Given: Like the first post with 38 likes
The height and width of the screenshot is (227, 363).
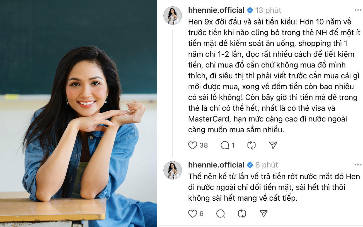Looking at the screenshot, I should pyautogui.click(x=193, y=145).
